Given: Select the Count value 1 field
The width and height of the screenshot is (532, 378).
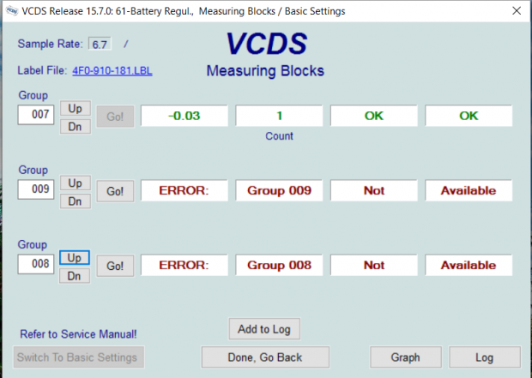Looking at the screenshot, I should click(279, 116).
